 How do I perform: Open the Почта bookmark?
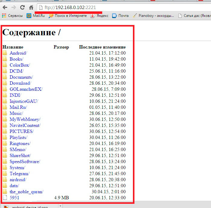pyautogui.click(x=120, y=16)
